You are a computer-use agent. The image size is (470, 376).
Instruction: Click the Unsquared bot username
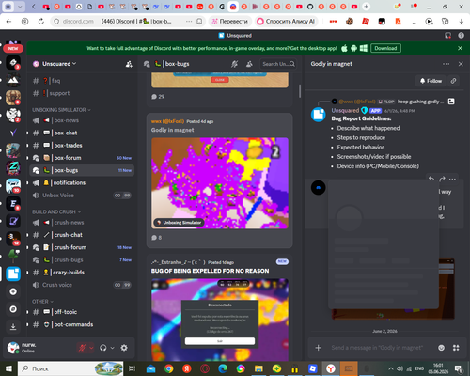[345, 111]
